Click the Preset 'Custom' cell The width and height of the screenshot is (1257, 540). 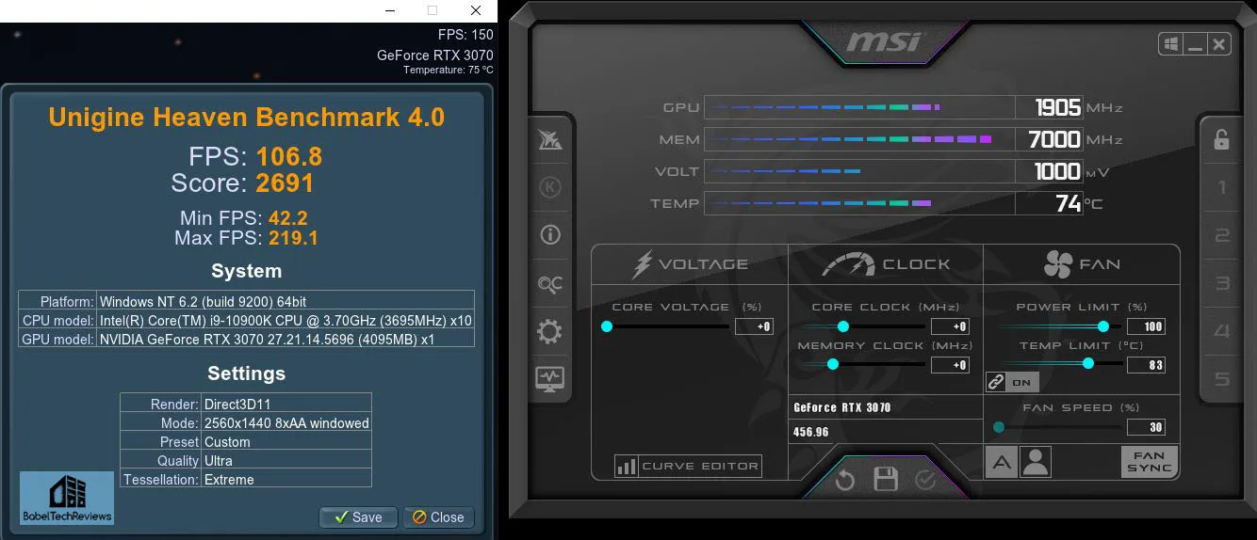point(286,441)
